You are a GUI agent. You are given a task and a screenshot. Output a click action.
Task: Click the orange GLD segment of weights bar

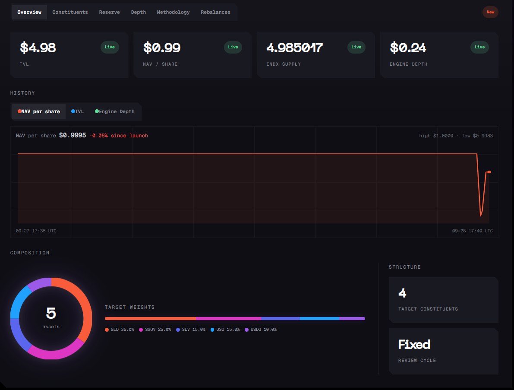tap(151, 318)
